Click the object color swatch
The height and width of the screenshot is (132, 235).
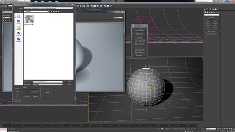click(x=218, y=34)
